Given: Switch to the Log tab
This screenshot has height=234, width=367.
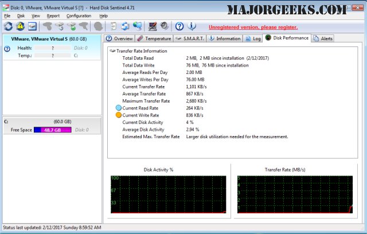Looking at the screenshot, I should click(253, 38).
